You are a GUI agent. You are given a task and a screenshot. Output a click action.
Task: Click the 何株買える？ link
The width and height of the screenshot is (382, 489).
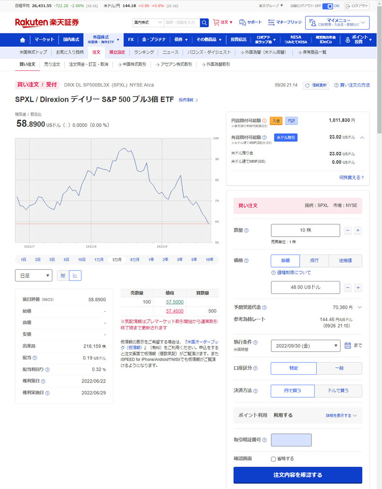[x=351, y=177]
